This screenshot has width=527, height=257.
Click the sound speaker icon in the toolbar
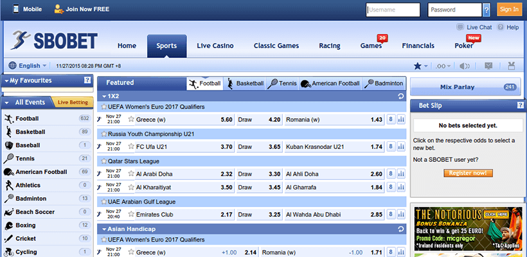(x=465, y=66)
